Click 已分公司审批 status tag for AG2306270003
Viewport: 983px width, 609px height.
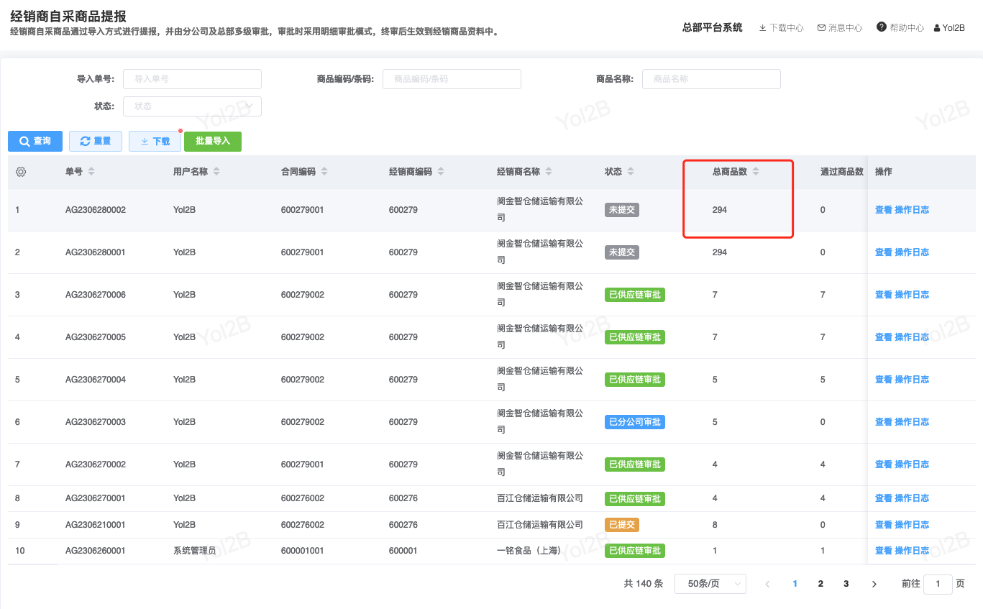(635, 422)
